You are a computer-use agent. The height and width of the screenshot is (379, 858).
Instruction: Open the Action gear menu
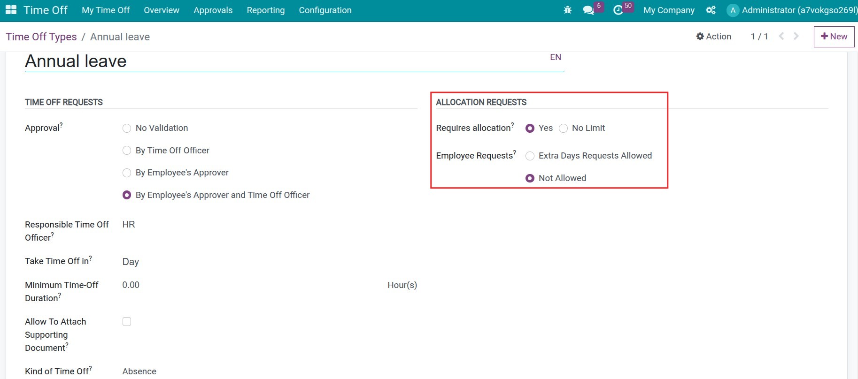713,36
